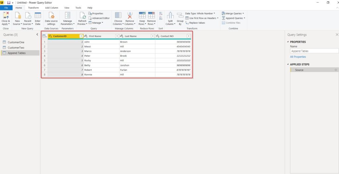Click the Close & Apply icon

coord(6,15)
